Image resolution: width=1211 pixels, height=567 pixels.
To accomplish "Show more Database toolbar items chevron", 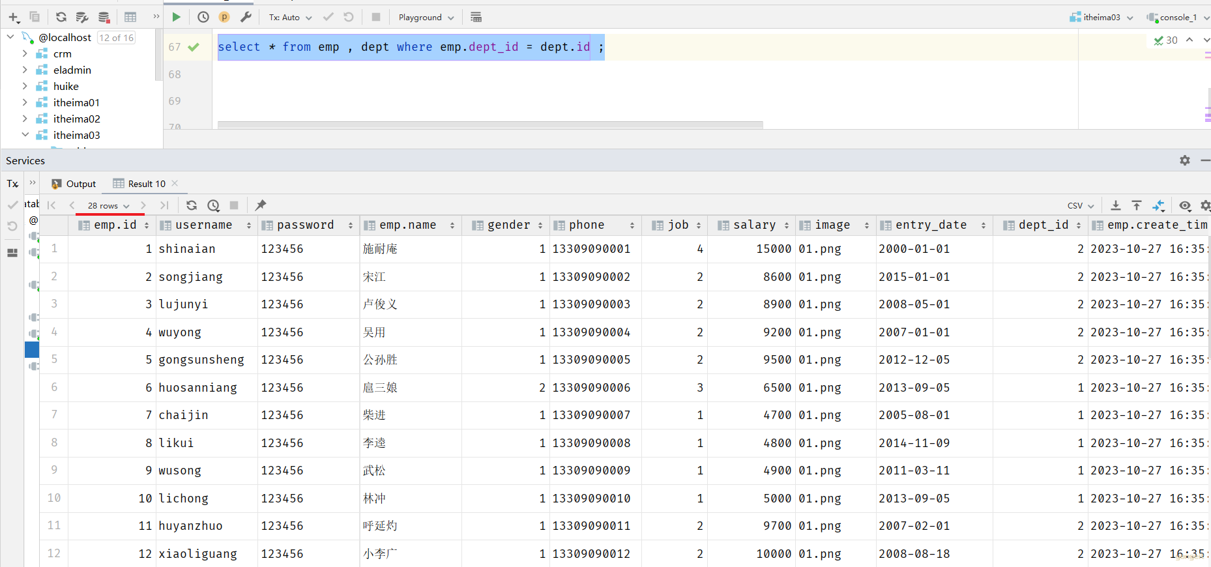I will 156,16.
